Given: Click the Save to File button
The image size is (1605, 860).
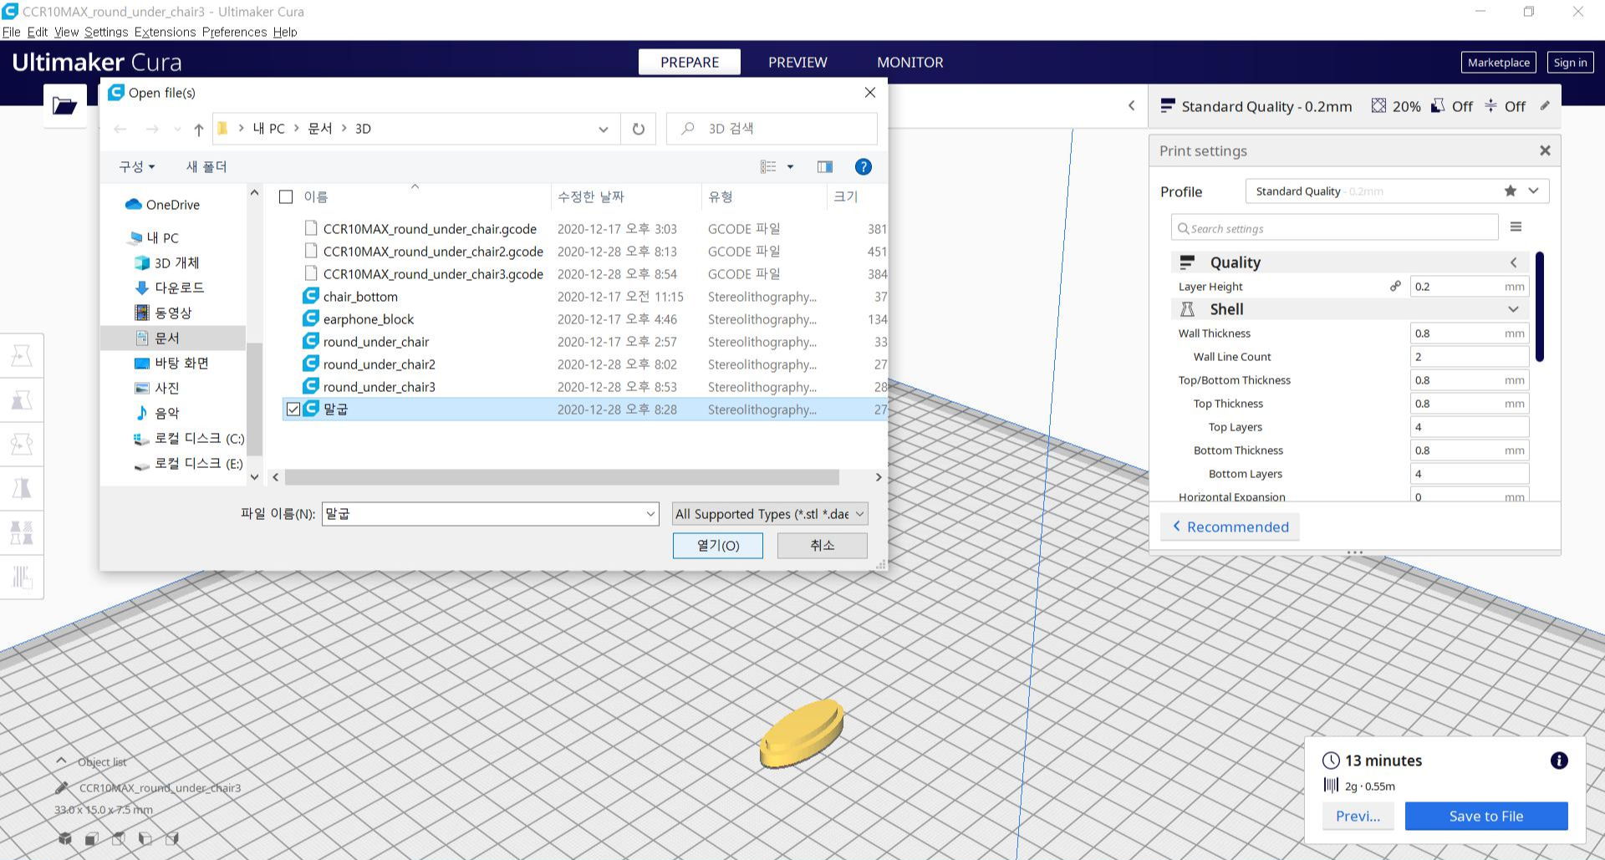Looking at the screenshot, I should [1486, 816].
